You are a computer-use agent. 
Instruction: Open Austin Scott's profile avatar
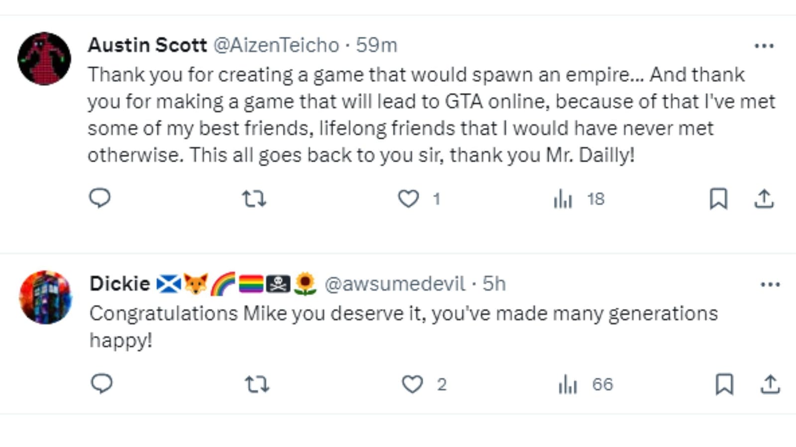point(44,59)
